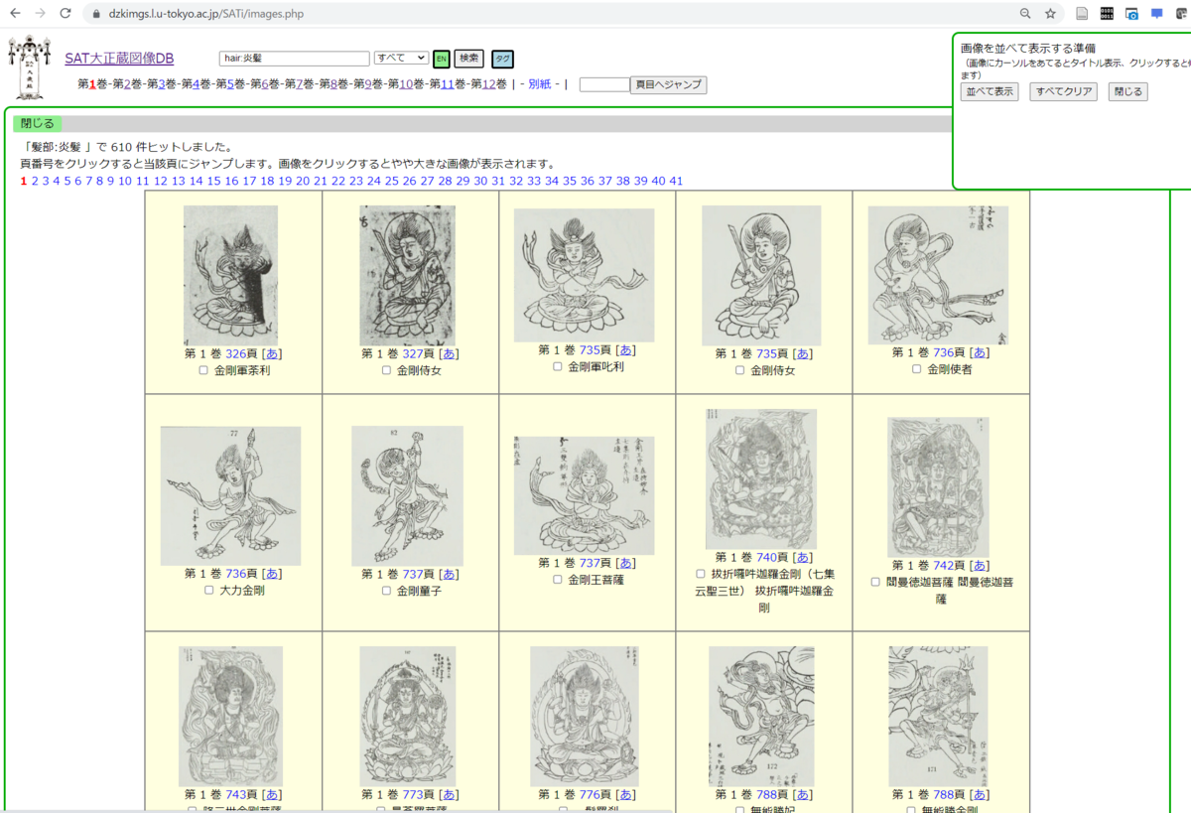Reload the page
This screenshot has width=1191, height=813.
tap(66, 14)
